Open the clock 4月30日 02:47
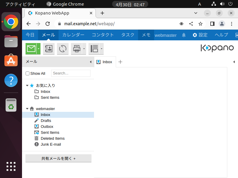 point(130,4)
